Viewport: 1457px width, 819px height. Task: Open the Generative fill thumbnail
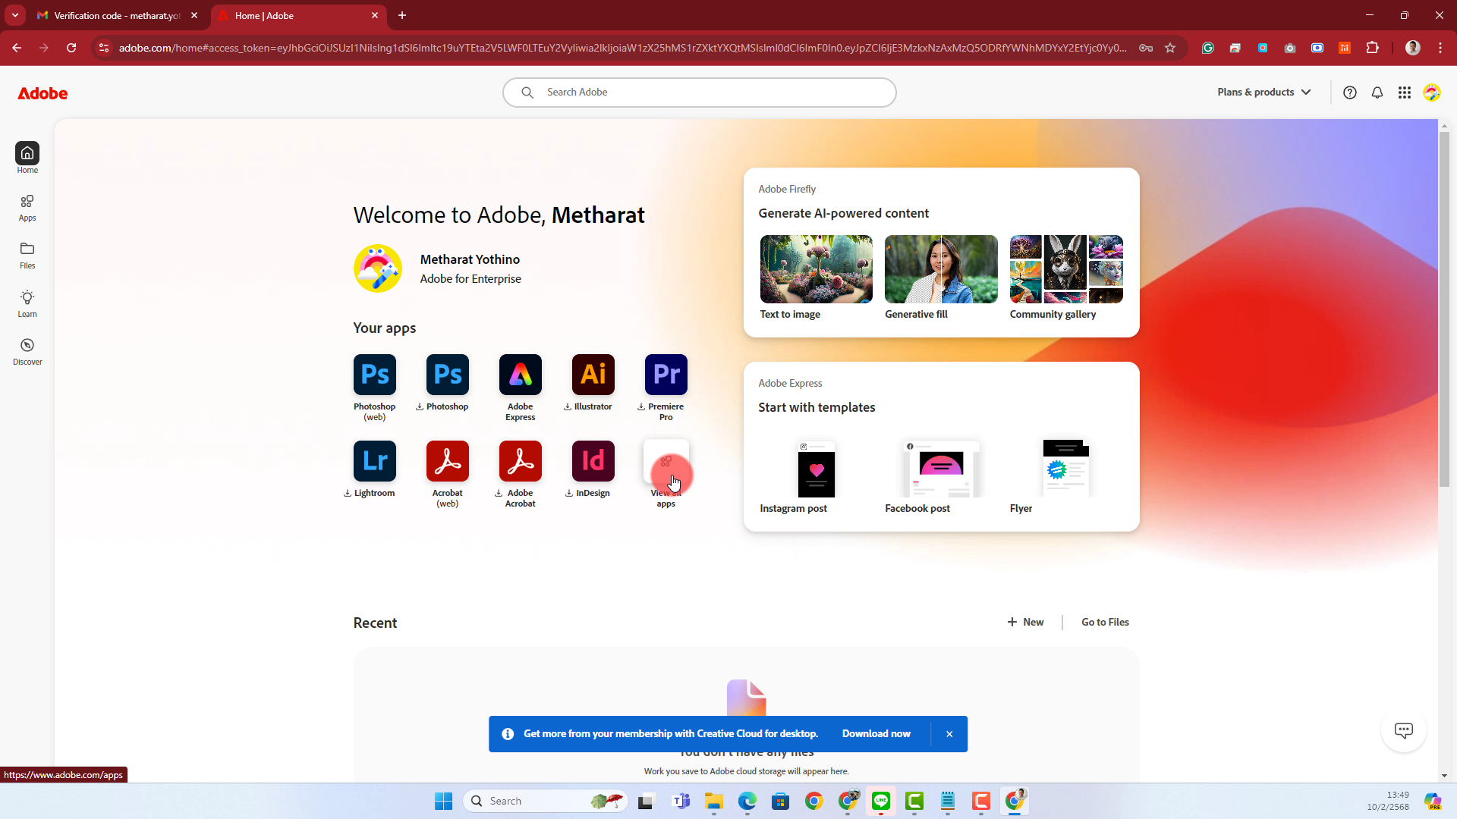click(x=941, y=269)
